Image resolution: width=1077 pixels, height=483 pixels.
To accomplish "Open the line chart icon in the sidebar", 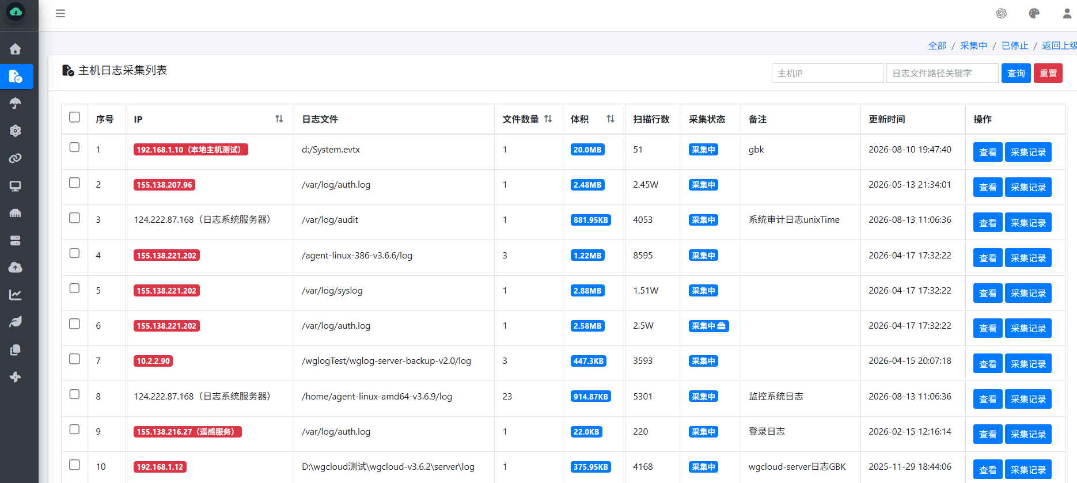I will pyautogui.click(x=16, y=295).
